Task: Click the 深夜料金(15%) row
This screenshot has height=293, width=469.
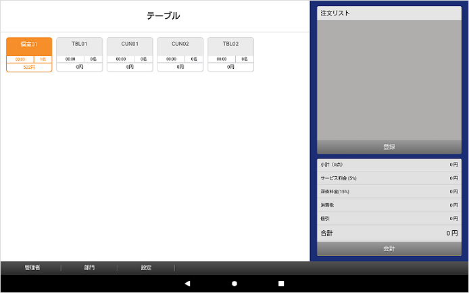Action: coord(389,192)
